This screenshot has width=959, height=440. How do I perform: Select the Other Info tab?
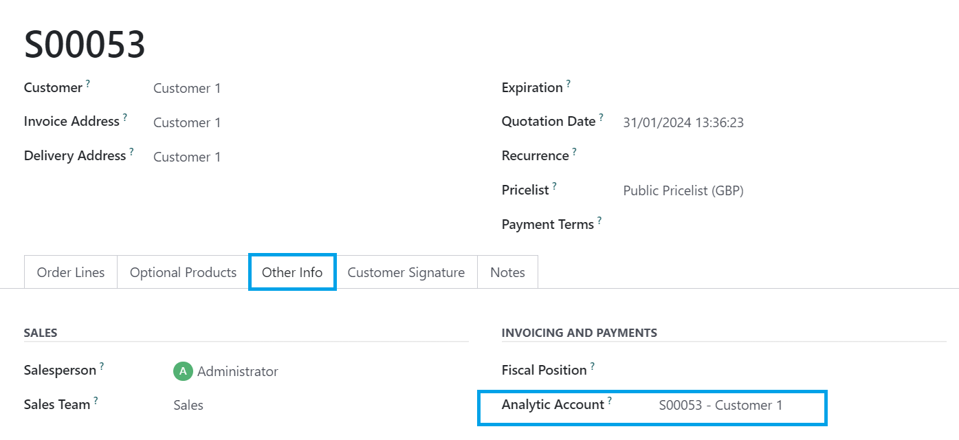(x=292, y=272)
